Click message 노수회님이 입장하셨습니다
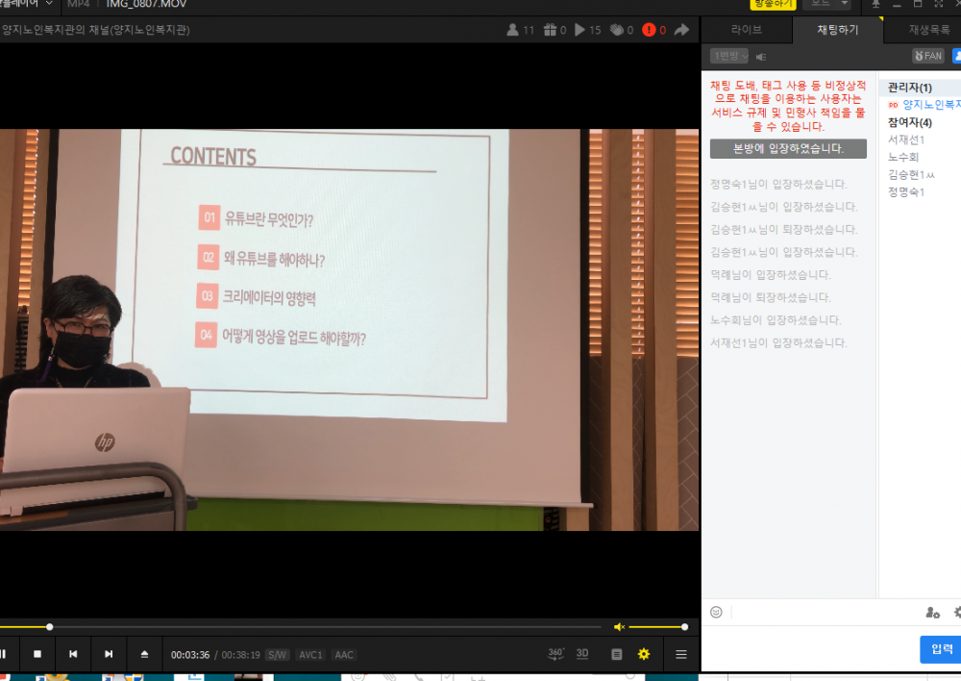The height and width of the screenshot is (681, 961). click(776, 320)
